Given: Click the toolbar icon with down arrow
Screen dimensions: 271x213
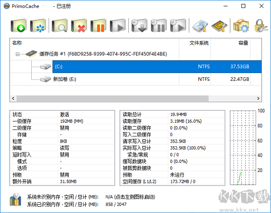Looking at the screenshot, I should (x=139, y=26).
